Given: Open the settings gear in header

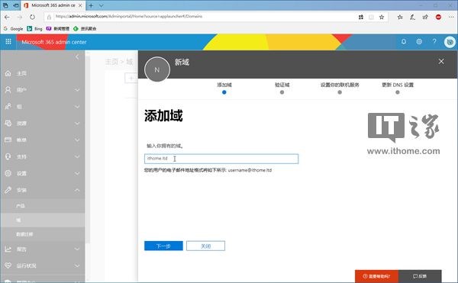Looking at the screenshot, I should pos(419,42).
